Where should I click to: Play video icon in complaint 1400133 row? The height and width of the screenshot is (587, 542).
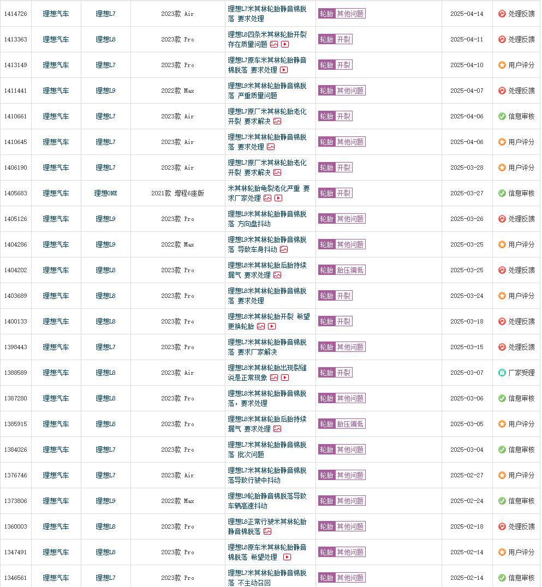[x=272, y=326]
